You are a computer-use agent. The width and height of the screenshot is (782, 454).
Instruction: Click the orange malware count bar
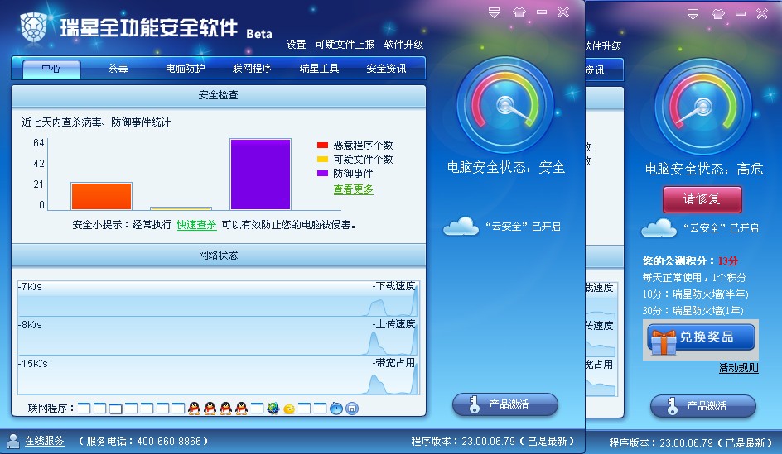click(101, 196)
